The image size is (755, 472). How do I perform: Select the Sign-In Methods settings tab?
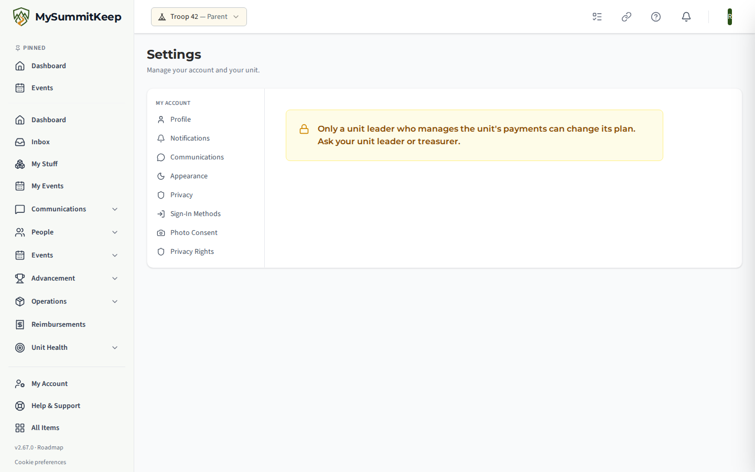pyautogui.click(x=206, y=214)
